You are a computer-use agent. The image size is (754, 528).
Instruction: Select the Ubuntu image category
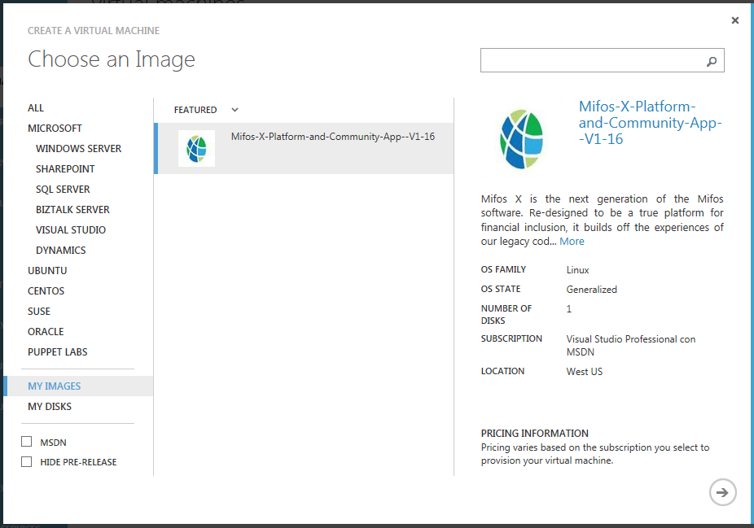[x=47, y=271]
